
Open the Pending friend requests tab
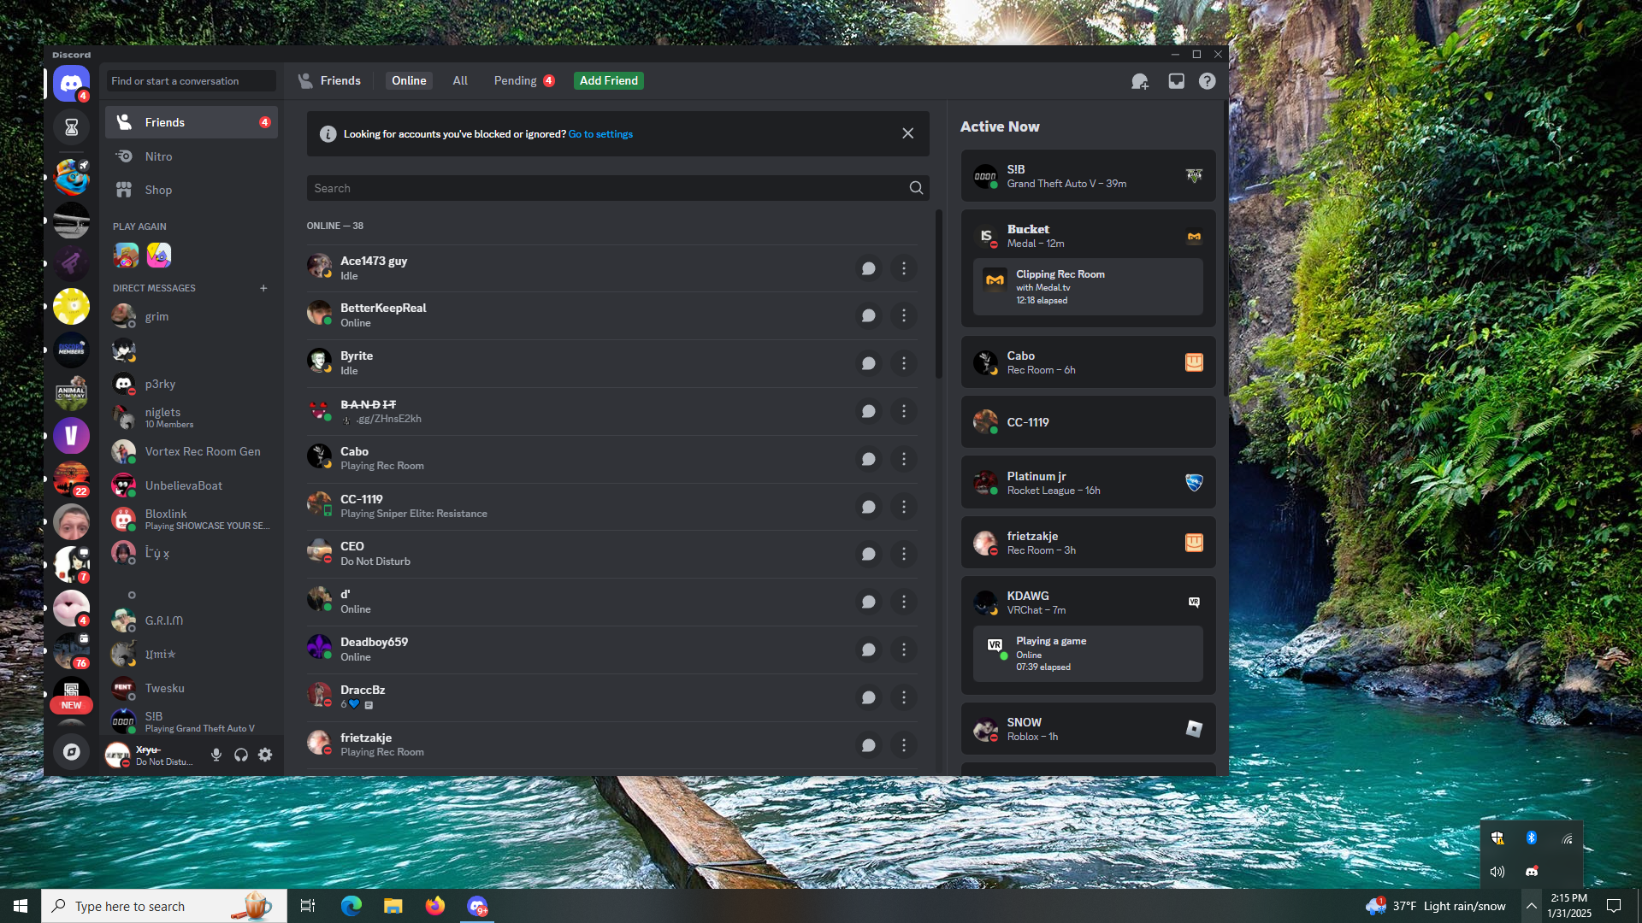pos(524,80)
